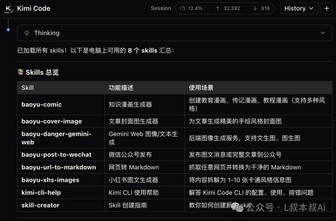Viewport: 336px width, 221px height.
Task: Click the Thinking lightbulb icon
Action: tap(27, 33)
